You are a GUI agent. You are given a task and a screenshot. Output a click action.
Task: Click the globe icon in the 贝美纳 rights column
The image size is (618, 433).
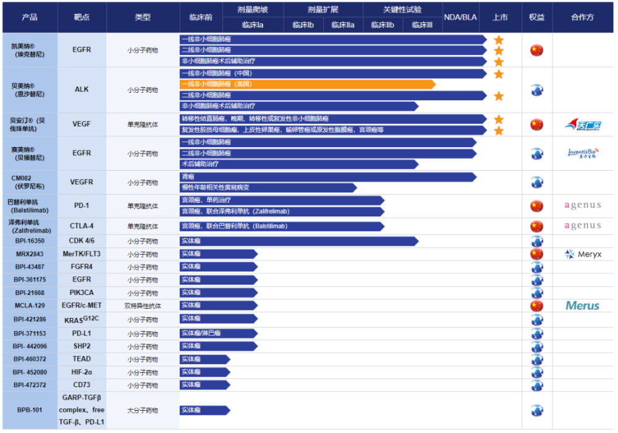(537, 89)
